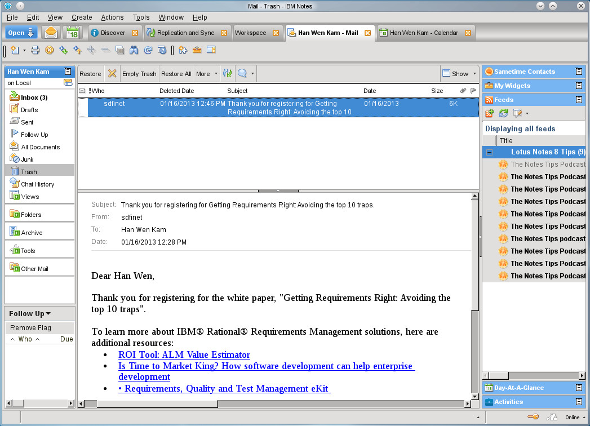Expand the Other Mail section
Screen dimensions: 590x426
[x=34, y=269]
